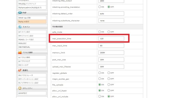
Task: Enable register_globals with the ON radio
Action: (100, 73)
